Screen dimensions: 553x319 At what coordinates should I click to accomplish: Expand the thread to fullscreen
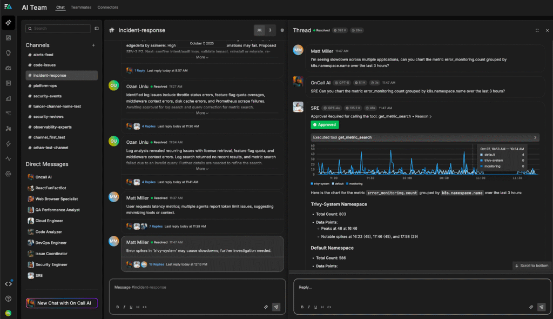[x=537, y=31]
